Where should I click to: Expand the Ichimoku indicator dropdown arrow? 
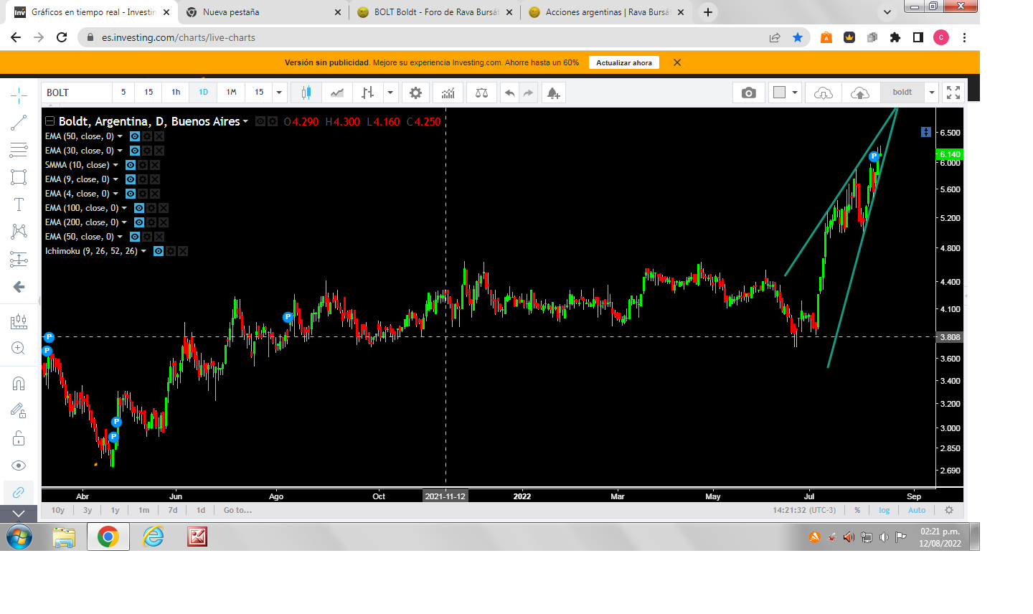click(x=143, y=251)
